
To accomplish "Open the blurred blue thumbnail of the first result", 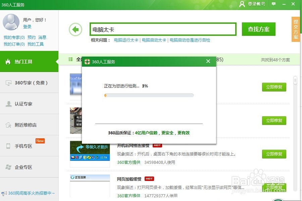I will (x=76, y=84).
